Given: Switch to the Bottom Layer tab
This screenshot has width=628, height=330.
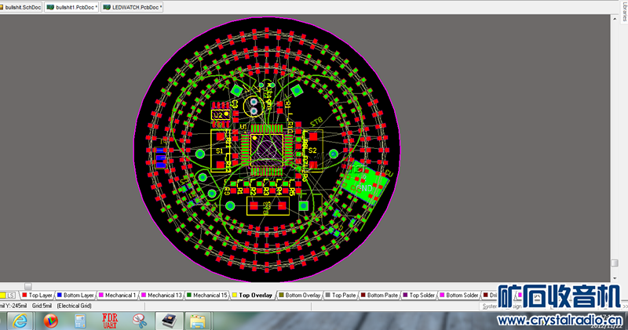Looking at the screenshot, I should tap(78, 296).
